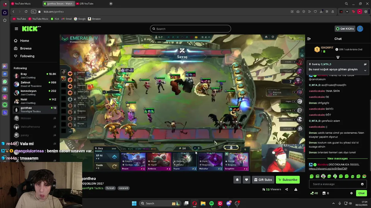Click the Get KICKs button
The image size is (371, 208).
[345, 29]
